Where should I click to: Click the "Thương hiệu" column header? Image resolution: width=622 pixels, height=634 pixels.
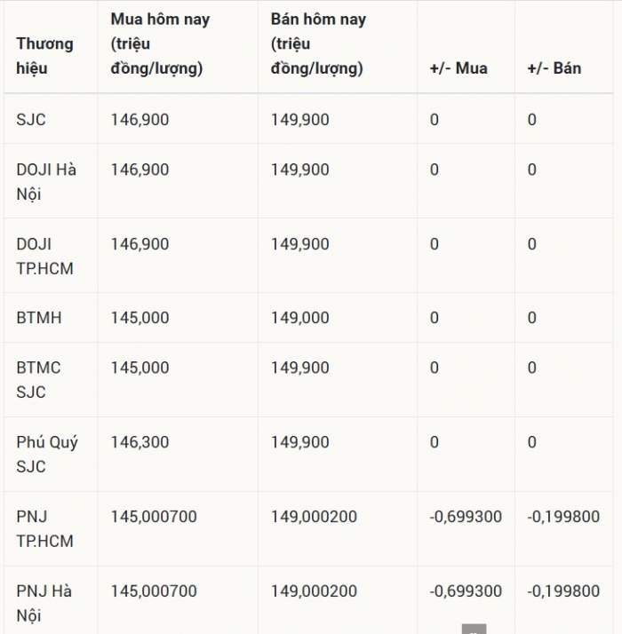[x=45, y=56]
